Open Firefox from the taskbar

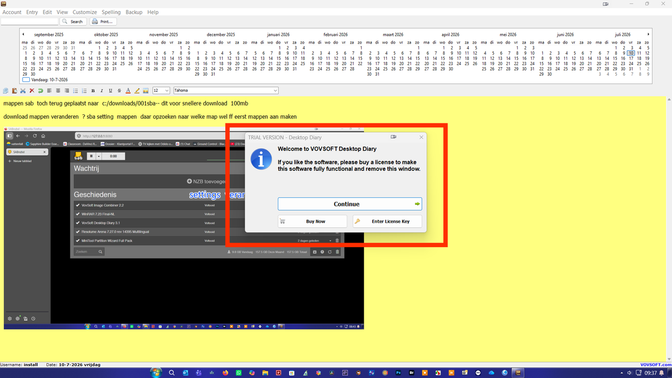click(x=226, y=373)
